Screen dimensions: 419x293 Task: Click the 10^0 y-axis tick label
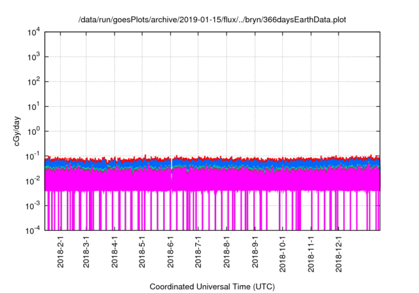(35, 131)
